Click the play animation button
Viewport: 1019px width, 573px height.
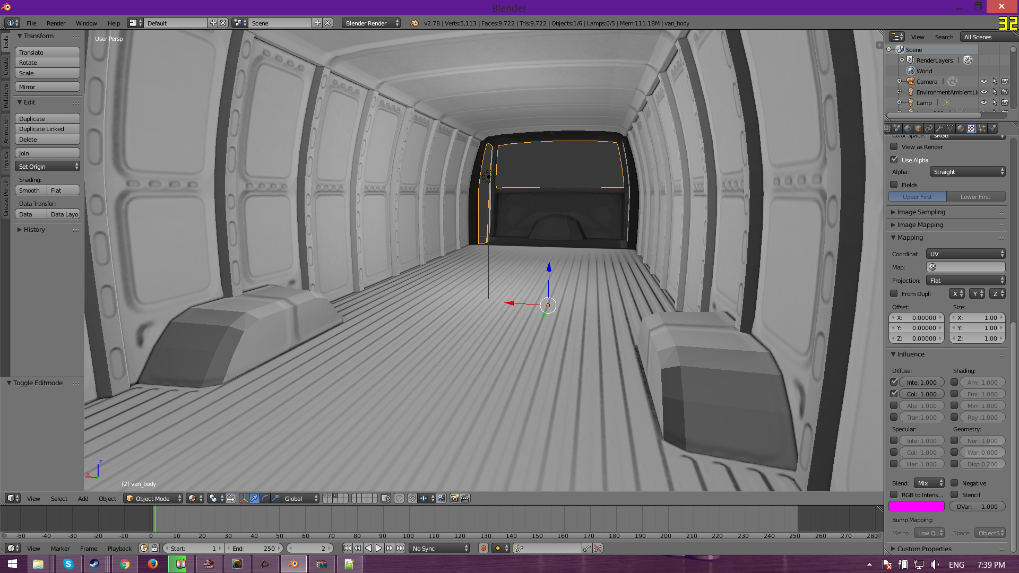pos(379,548)
